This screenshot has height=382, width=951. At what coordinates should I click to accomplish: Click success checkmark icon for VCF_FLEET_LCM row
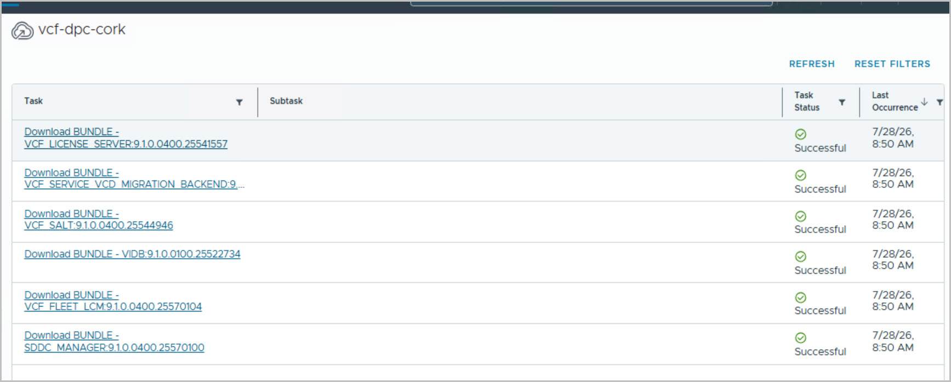coord(801,297)
